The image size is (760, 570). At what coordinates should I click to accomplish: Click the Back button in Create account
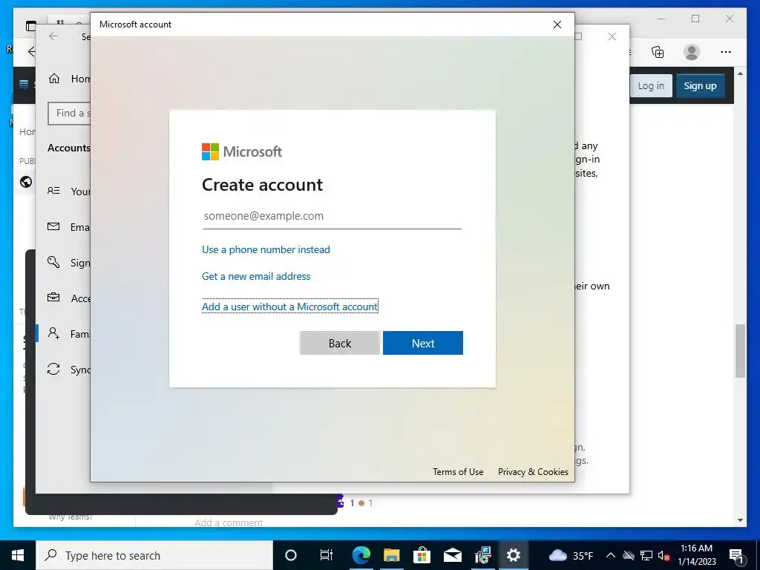[339, 343]
